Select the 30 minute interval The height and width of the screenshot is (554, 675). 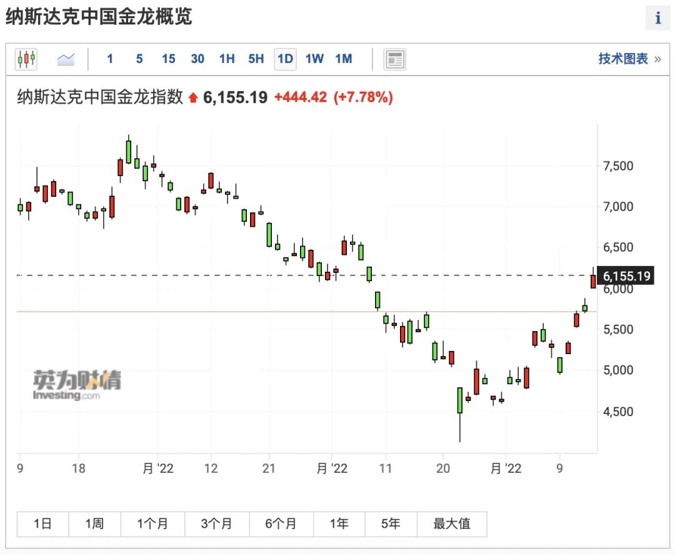pyautogui.click(x=197, y=59)
